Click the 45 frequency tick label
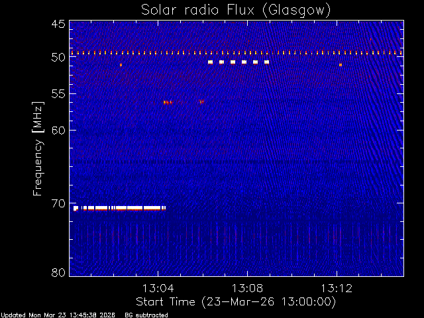 (x=58, y=24)
